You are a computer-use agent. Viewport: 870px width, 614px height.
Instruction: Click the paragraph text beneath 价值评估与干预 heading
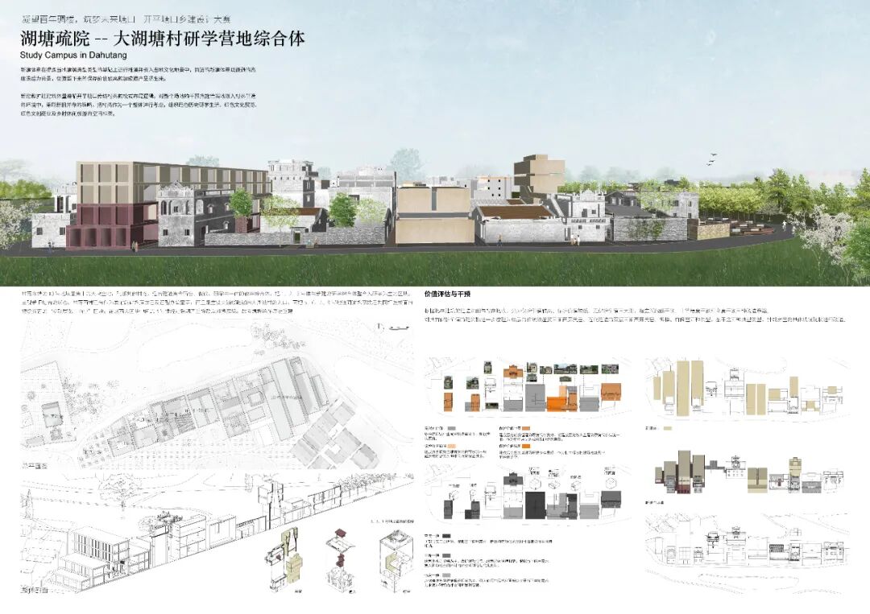coord(636,315)
